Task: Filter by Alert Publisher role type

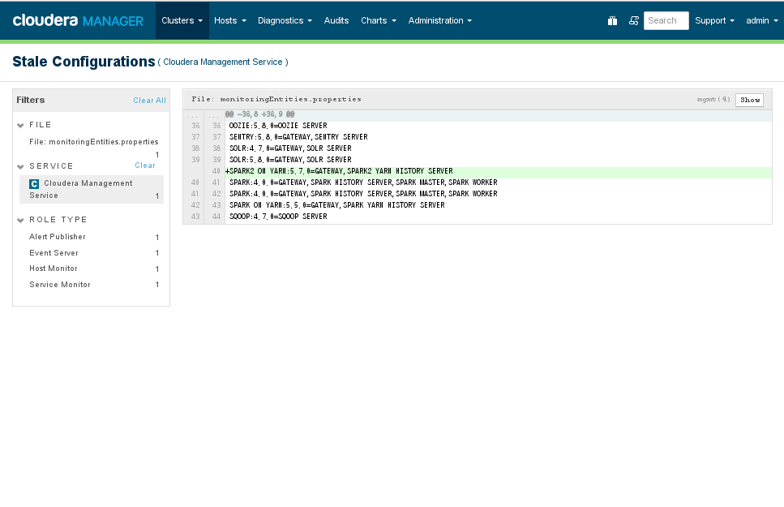Action: pyautogui.click(x=58, y=237)
